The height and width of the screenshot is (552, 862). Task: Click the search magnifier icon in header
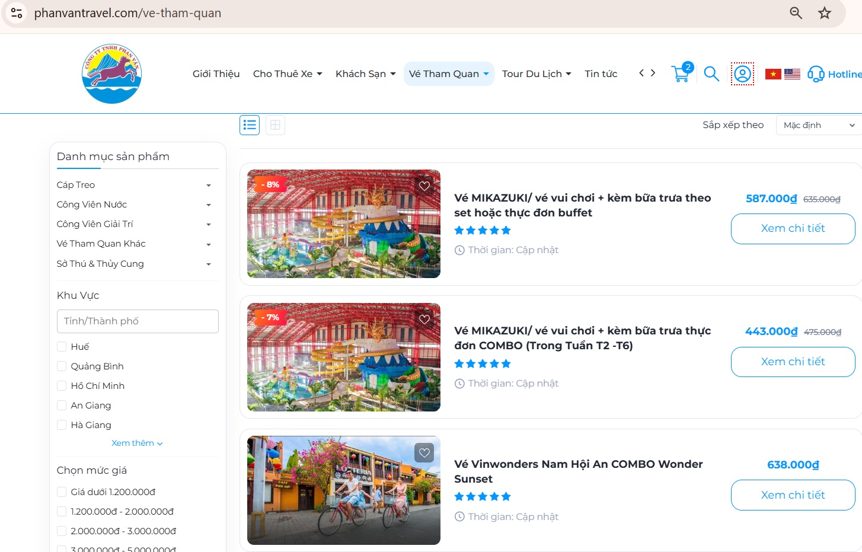[x=711, y=74]
